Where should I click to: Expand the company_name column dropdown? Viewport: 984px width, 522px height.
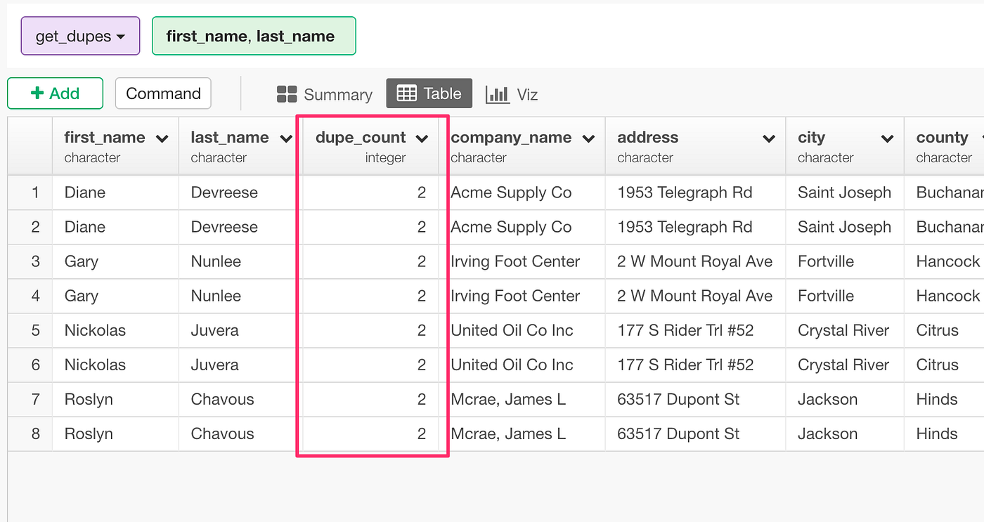(589, 138)
